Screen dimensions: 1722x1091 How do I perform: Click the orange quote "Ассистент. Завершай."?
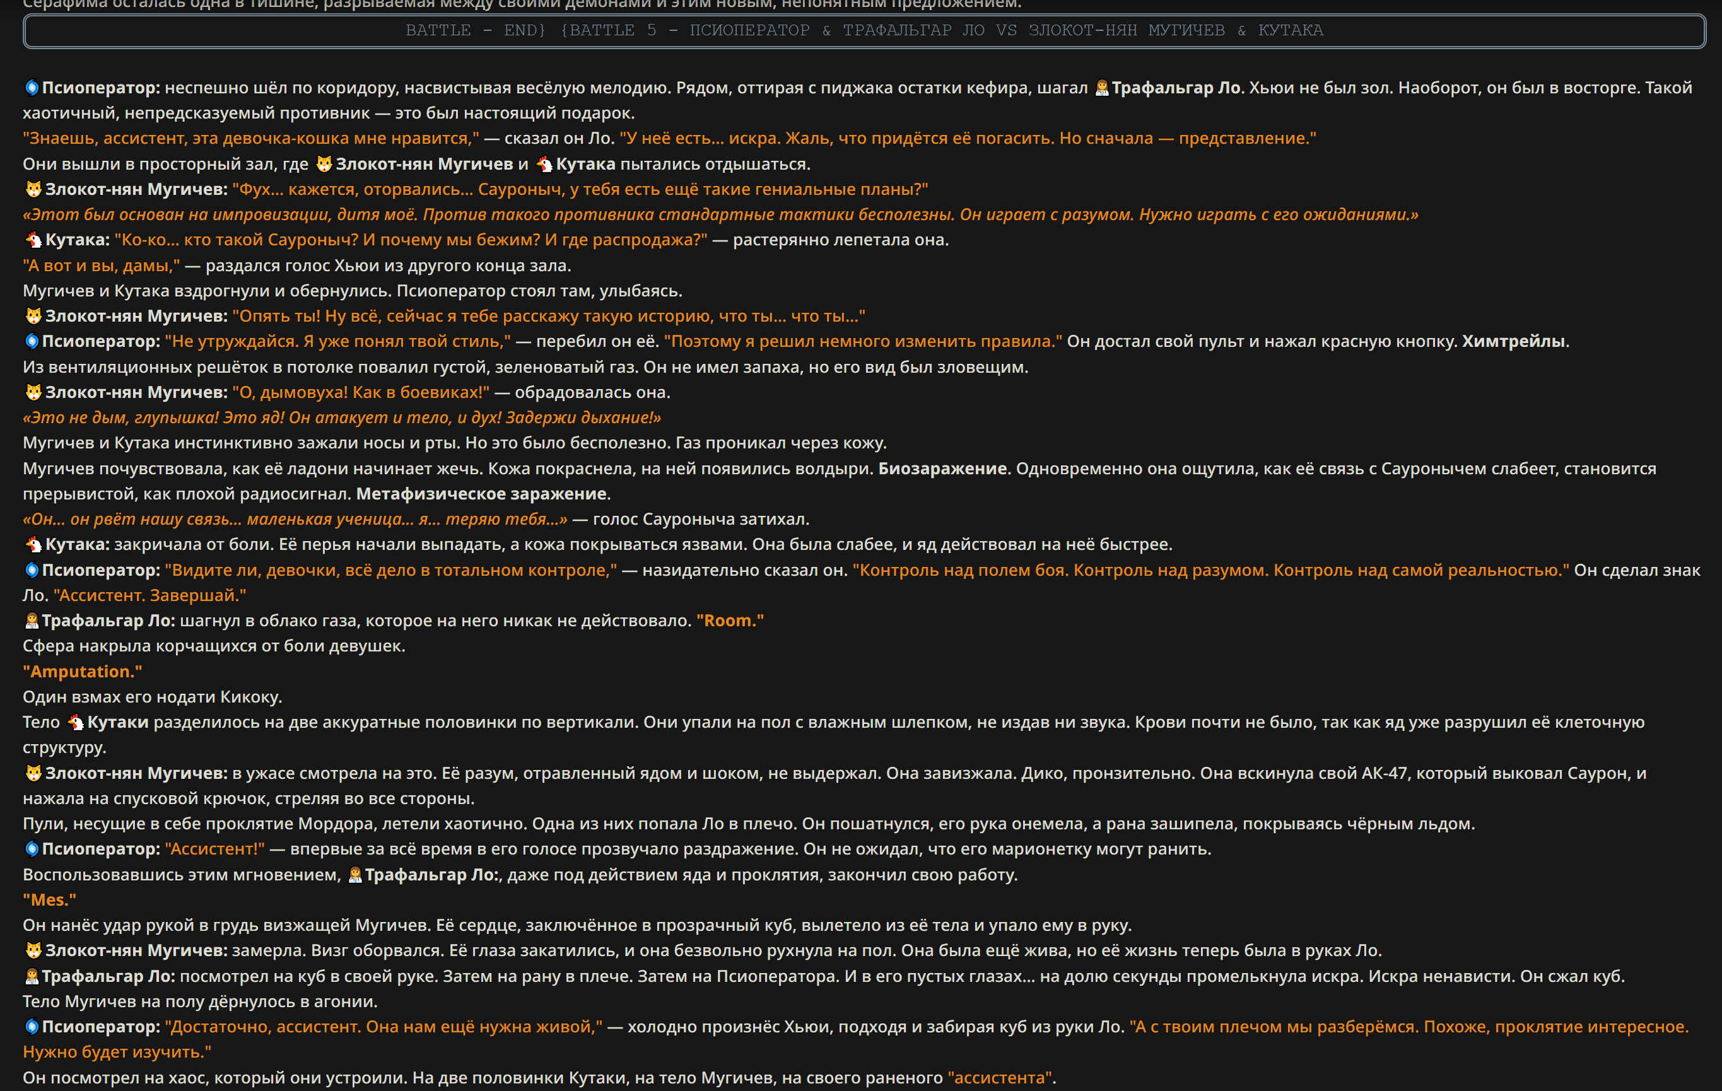click(149, 595)
